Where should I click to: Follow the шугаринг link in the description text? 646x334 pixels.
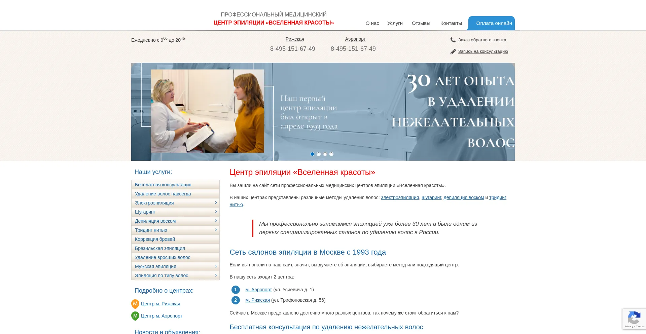[432, 197]
